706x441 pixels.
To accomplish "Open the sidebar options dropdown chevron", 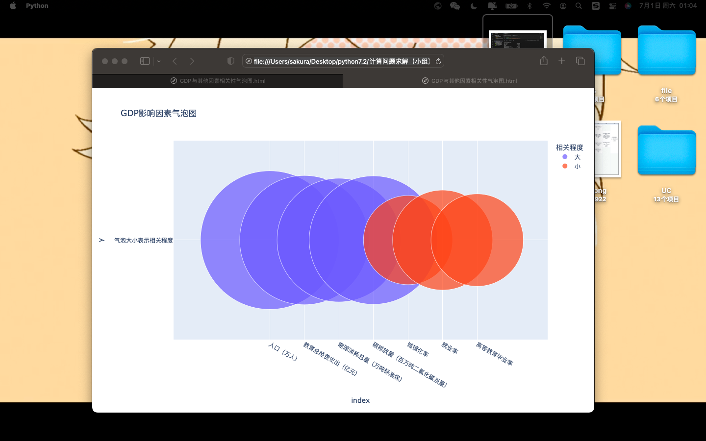I will tap(158, 61).
